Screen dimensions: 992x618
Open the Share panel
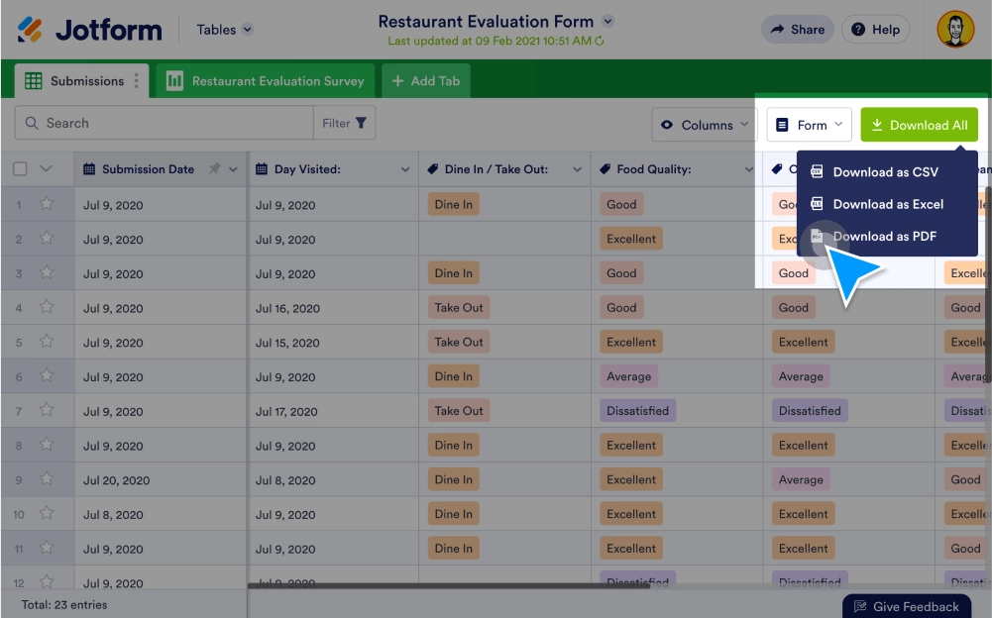pyautogui.click(x=797, y=29)
